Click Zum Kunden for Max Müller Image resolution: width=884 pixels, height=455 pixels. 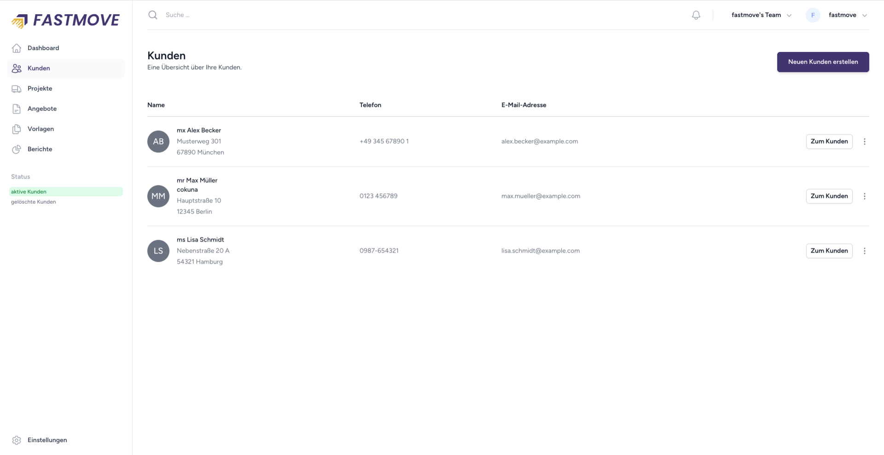click(x=829, y=196)
